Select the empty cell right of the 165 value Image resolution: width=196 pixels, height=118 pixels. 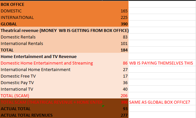coord(162,11)
